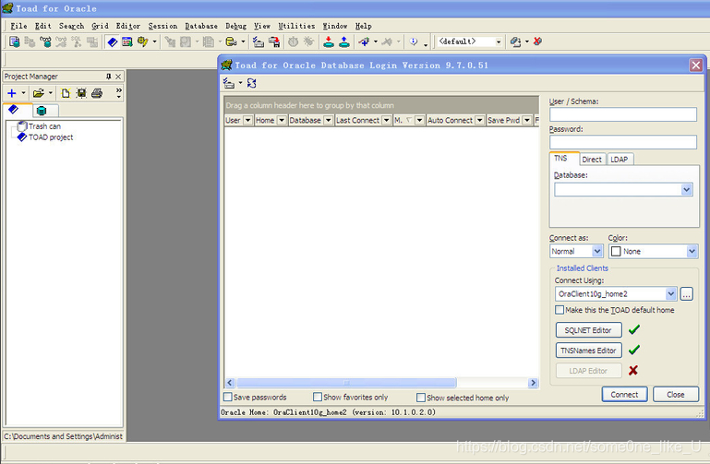Open the Help menu
The height and width of the screenshot is (464, 710).
click(363, 26)
